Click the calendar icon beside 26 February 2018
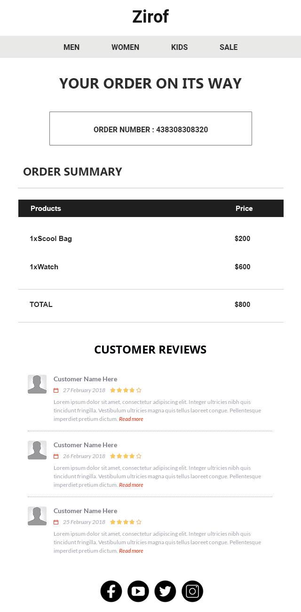This screenshot has height=612, width=301. click(56, 456)
